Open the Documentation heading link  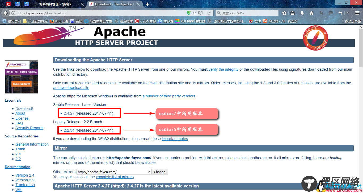tap(18, 167)
